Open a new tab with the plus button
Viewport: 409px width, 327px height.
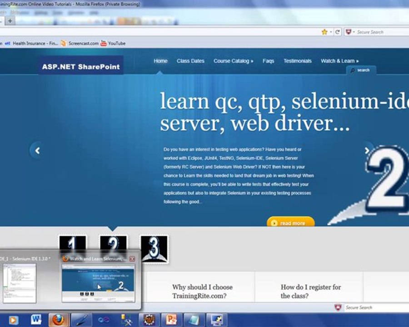(x=10, y=21)
